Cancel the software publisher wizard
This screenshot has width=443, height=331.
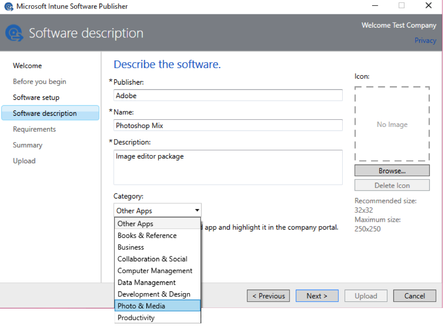click(414, 296)
